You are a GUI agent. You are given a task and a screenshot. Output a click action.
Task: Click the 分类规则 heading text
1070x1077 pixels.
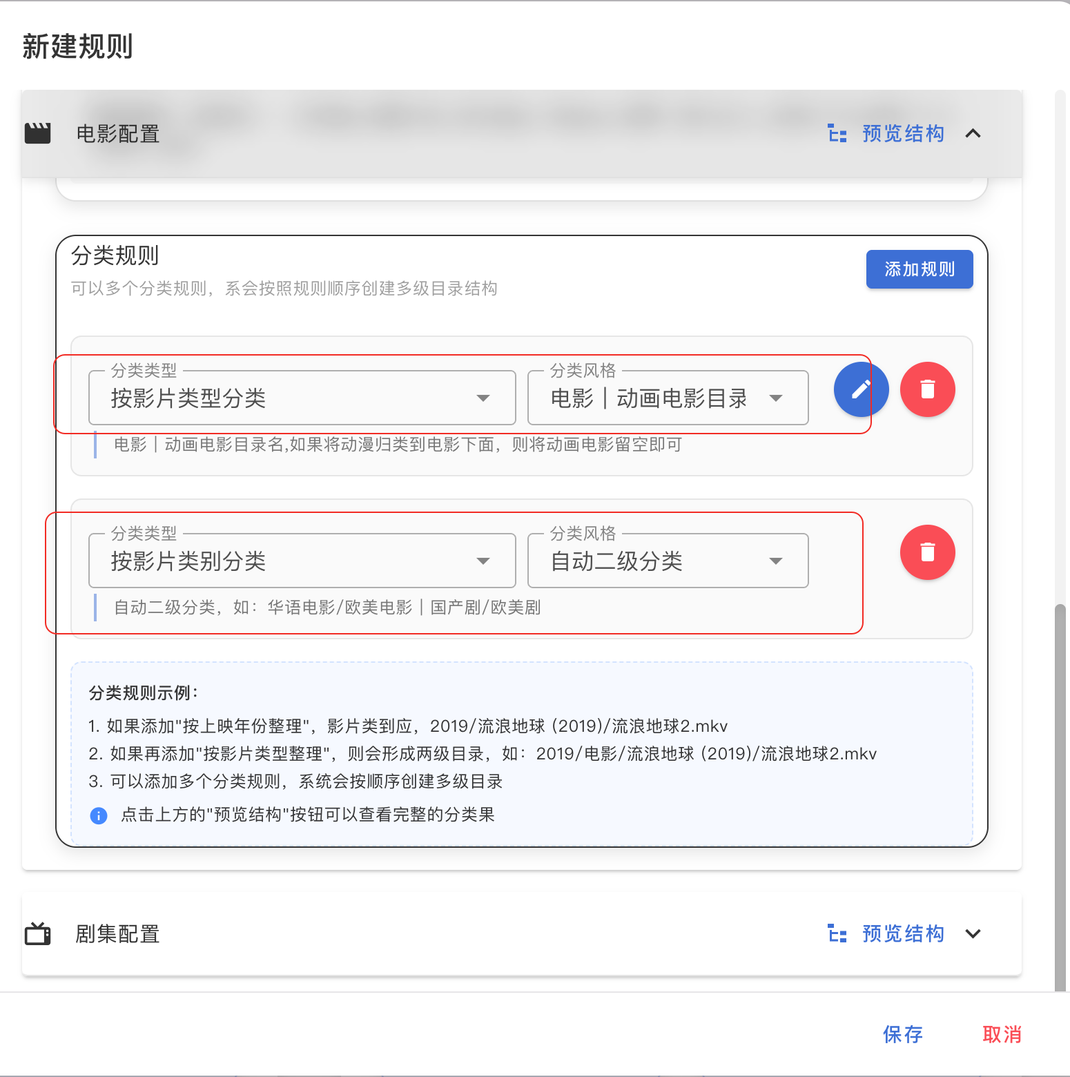click(115, 255)
